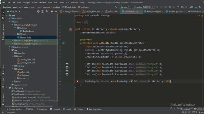This screenshot has width=204, height=114.
Task: Click the Stop square icon in toolbar
Action: point(186,7)
